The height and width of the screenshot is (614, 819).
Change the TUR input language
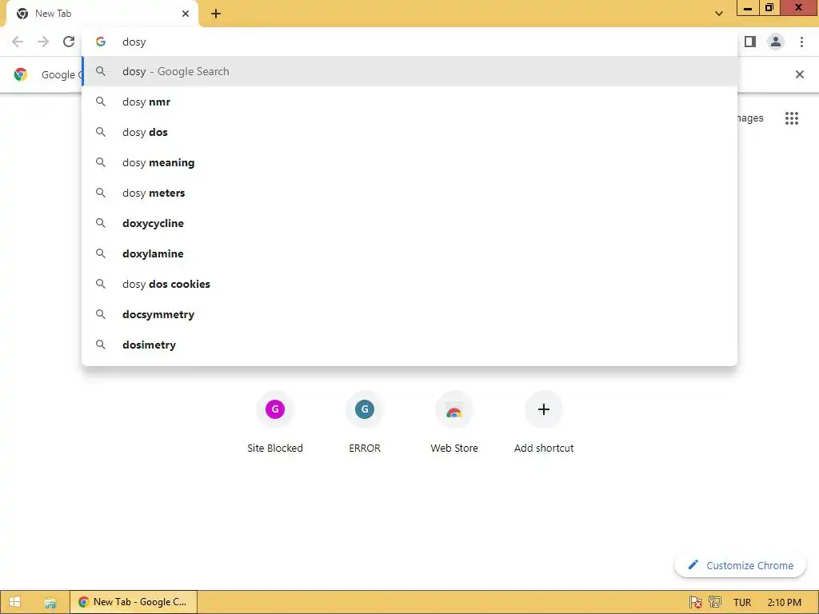click(x=741, y=603)
